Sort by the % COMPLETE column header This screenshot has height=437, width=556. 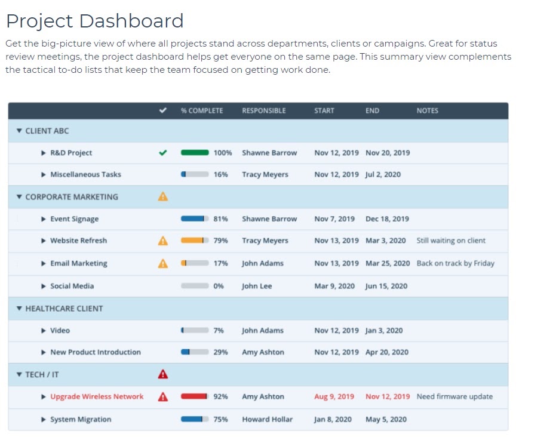coord(201,110)
